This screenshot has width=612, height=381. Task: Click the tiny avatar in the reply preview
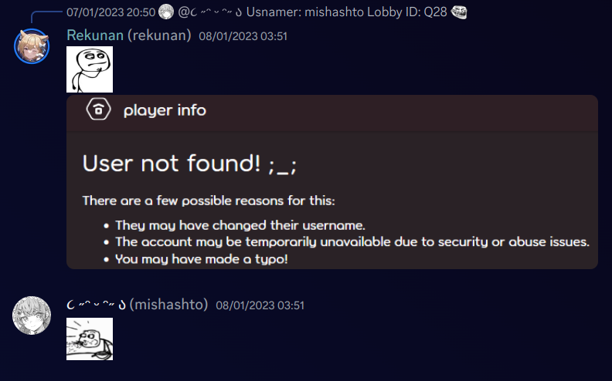tap(166, 12)
